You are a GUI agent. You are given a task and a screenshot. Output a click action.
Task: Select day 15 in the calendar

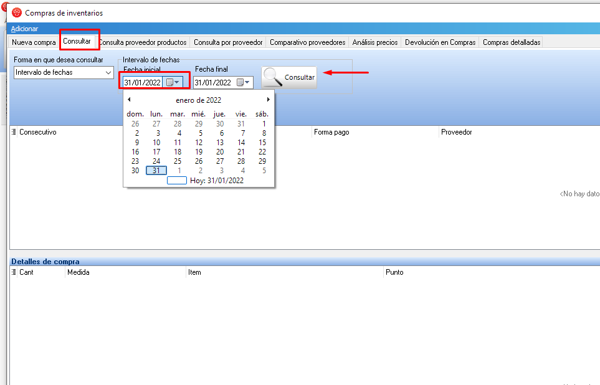262,143
